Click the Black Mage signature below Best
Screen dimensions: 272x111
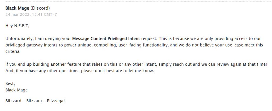tap(16, 90)
